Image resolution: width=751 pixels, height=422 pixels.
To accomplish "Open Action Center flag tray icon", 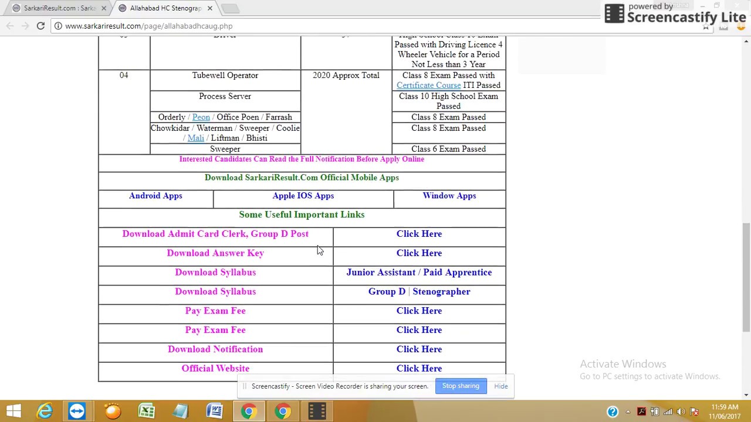I will pos(695,411).
